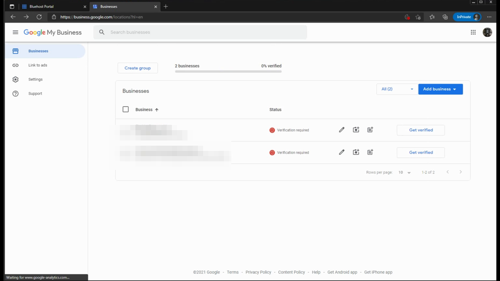Click the pencil edit icon for first business
Screen dimensions: 500x281
point(342,130)
